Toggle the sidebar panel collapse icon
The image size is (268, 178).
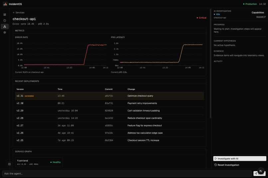coord(10,164)
